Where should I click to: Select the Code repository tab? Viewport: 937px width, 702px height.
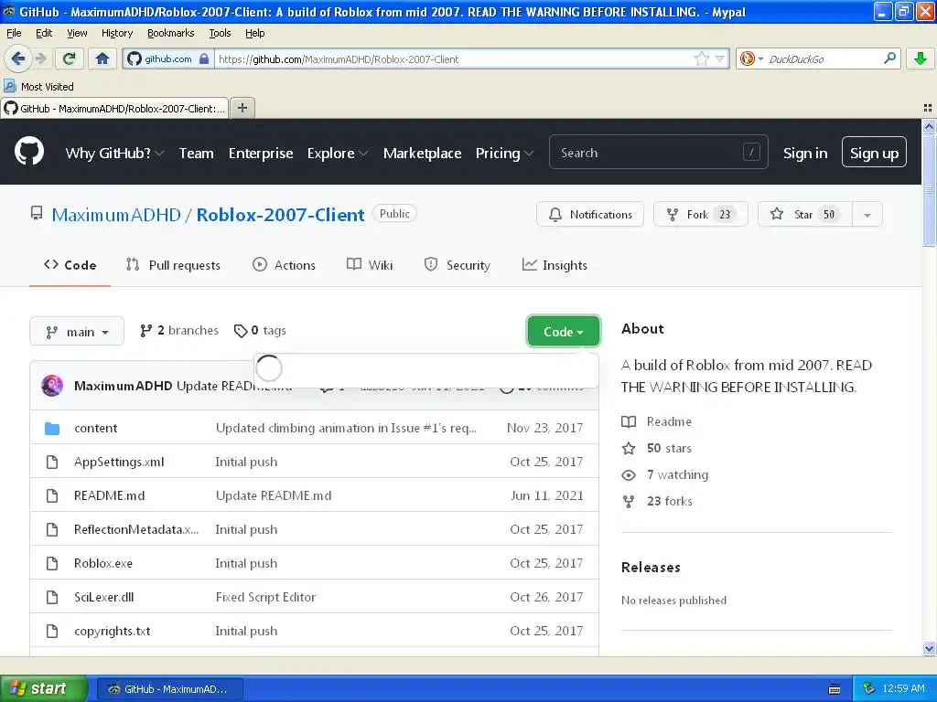click(x=70, y=265)
